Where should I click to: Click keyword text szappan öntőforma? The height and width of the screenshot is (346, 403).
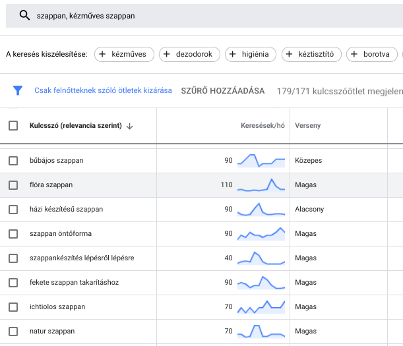61,234
